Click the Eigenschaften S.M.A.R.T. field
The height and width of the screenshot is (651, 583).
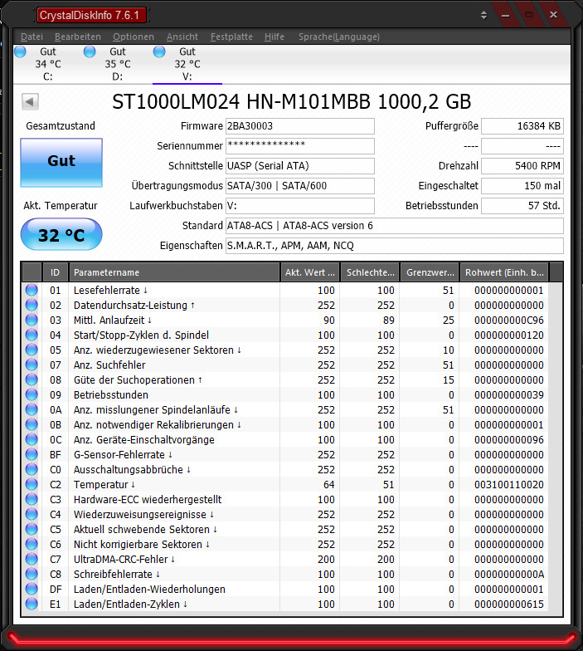point(395,246)
